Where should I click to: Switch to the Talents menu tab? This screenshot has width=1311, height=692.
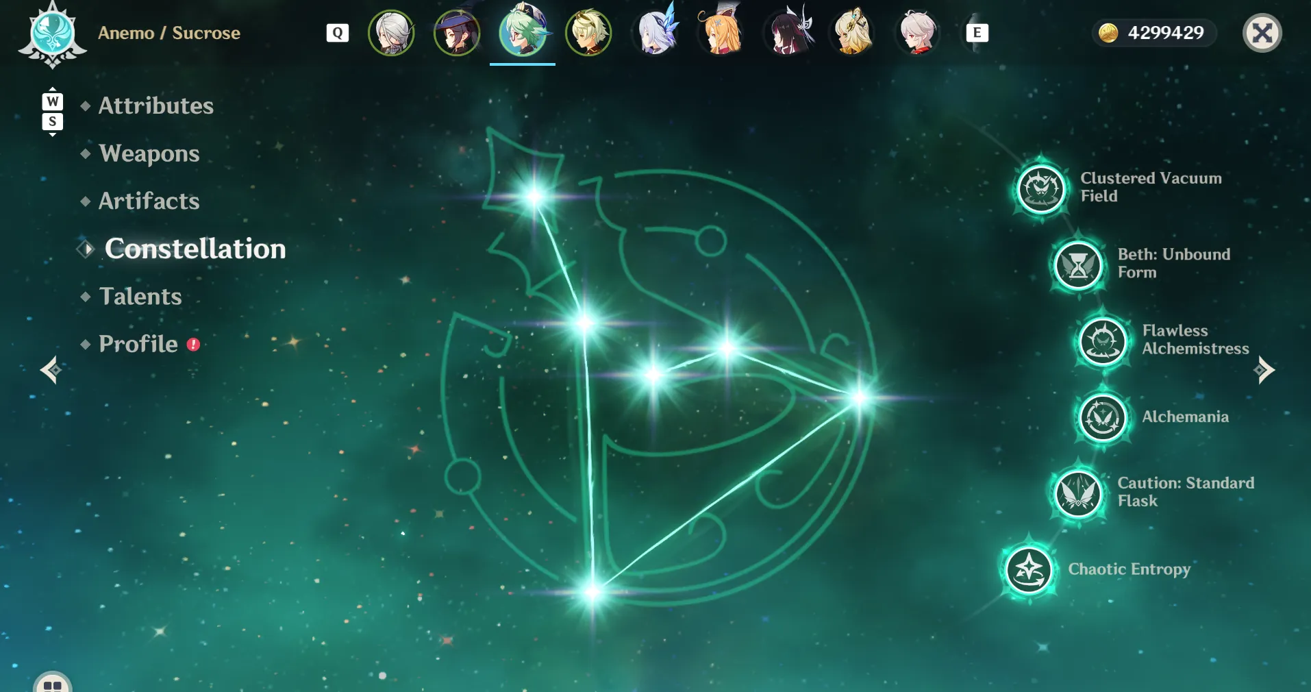140,297
